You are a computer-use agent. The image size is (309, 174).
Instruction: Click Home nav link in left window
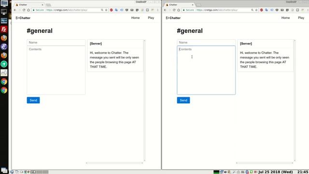(x=135, y=18)
